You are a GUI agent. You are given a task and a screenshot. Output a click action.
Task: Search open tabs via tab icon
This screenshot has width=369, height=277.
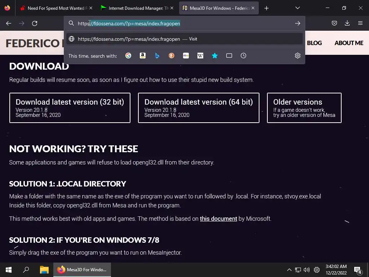click(x=229, y=56)
